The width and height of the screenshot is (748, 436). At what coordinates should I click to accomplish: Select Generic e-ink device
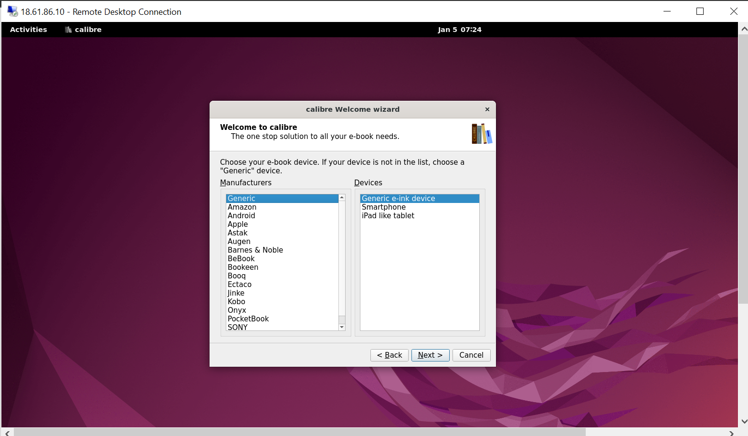[420, 199]
